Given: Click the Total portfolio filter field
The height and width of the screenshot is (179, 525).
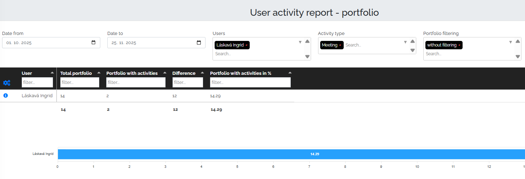Looking at the screenshot, I should click(x=80, y=83).
